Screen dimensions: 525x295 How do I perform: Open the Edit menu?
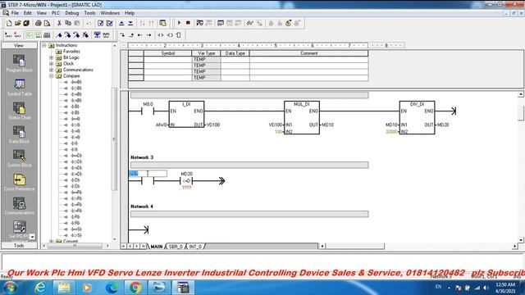click(27, 13)
